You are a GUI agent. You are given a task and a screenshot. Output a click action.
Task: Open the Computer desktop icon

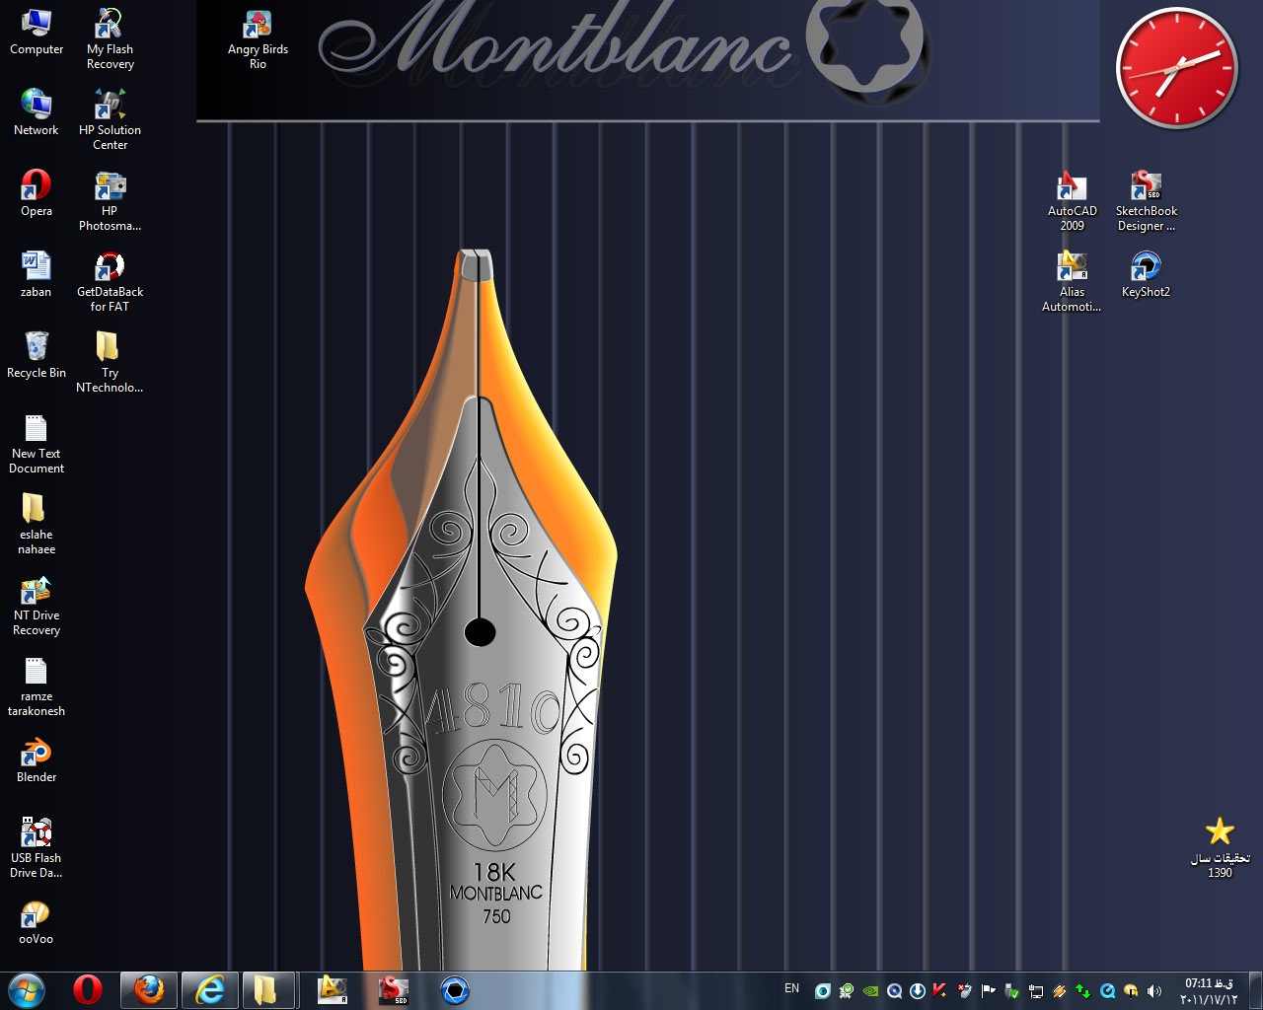pyautogui.click(x=37, y=33)
